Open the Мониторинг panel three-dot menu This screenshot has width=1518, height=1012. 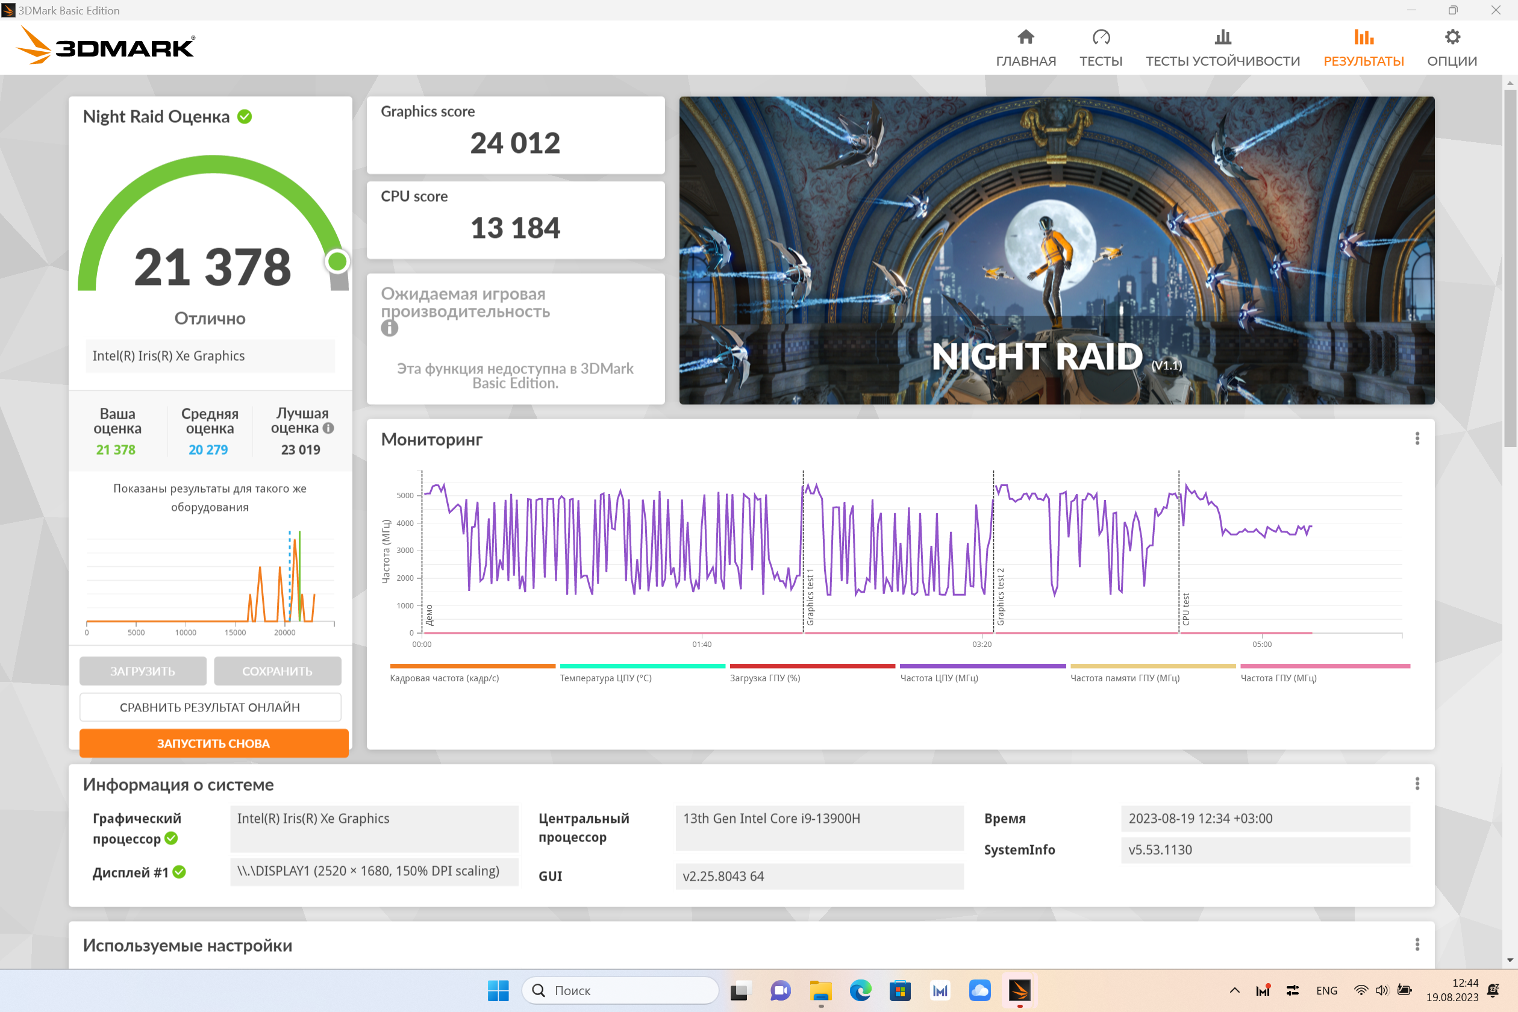(x=1417, y=439)
